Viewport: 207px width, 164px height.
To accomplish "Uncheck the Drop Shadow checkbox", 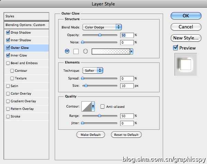I will (x=8, y=32).
